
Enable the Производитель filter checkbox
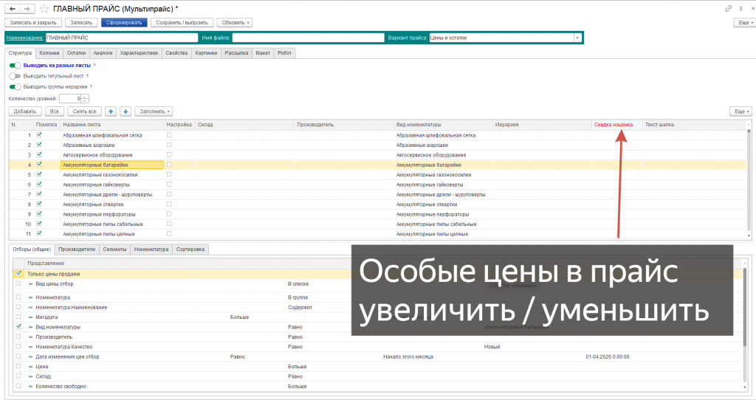click(18, 337)
